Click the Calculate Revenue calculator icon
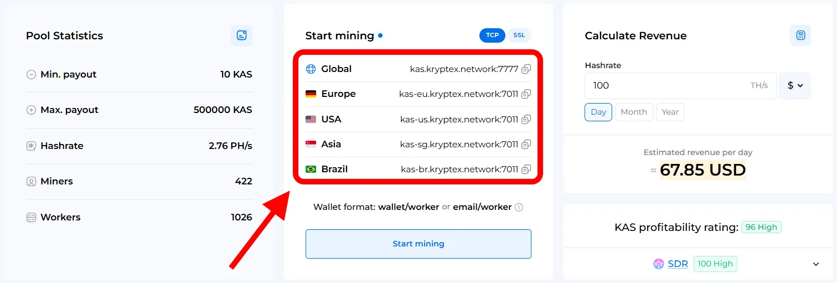 800,35
